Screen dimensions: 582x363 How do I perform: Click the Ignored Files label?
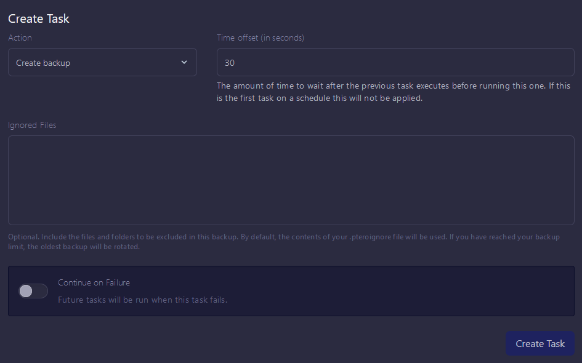[32, 125]
